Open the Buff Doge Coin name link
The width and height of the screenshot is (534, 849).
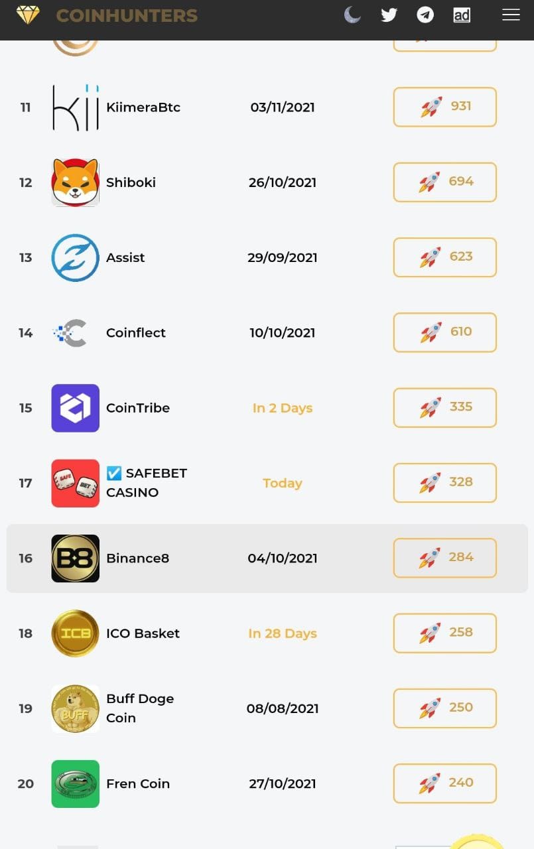[140, 708]
